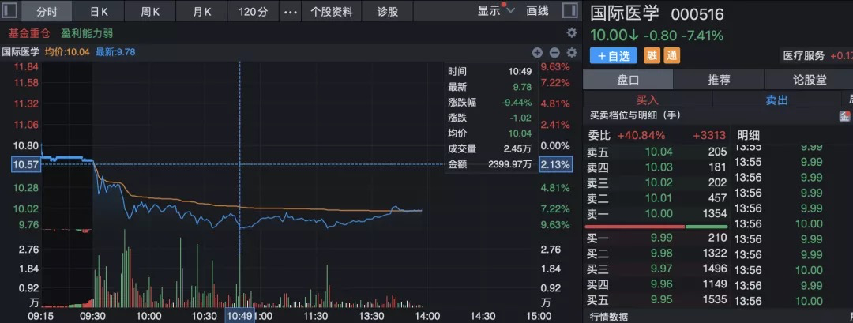Click the three-dots more periods button
853x323 pixels.
coord(290,12)
